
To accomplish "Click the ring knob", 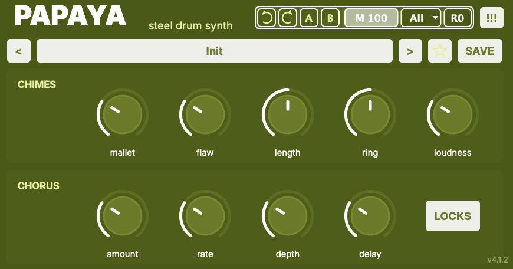I will [370, 114].
